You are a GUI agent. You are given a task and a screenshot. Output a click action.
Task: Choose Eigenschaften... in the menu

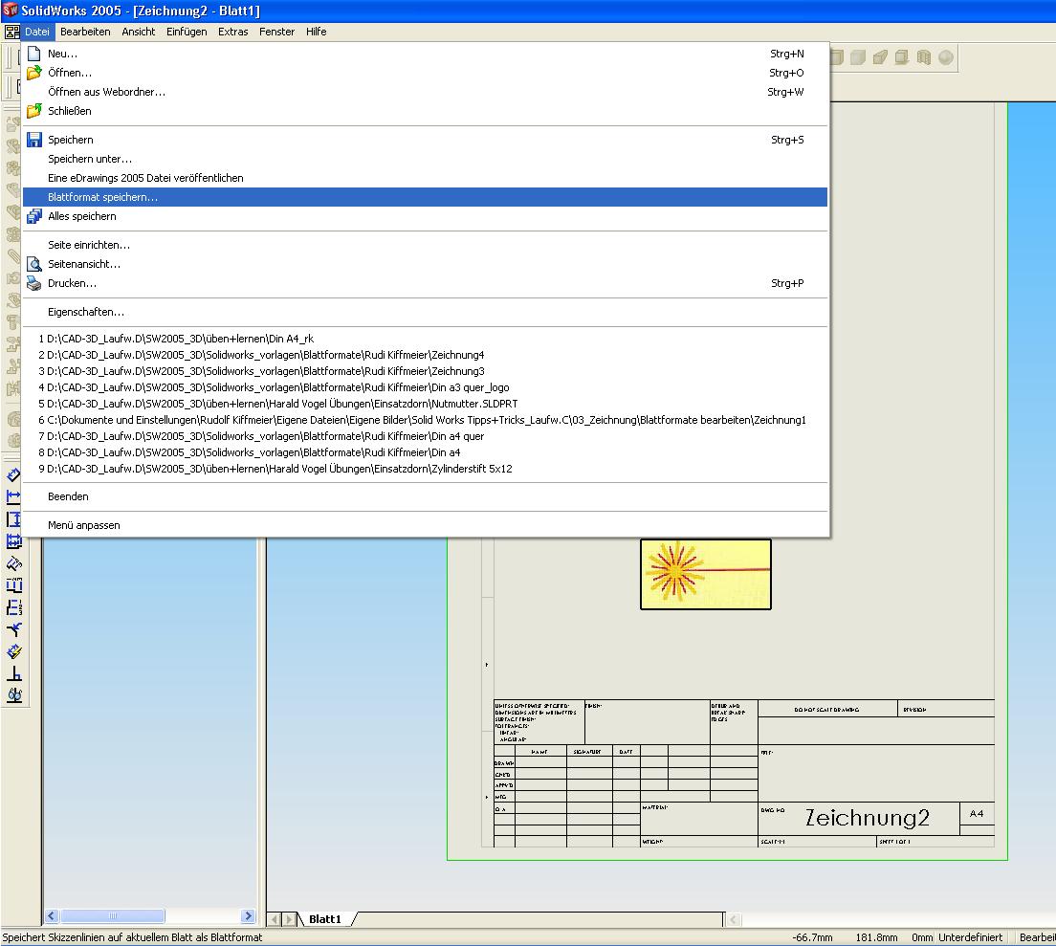click(425, 312)
